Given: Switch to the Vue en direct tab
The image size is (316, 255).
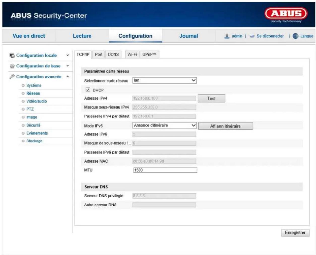Looking at the screenshot, I should pyautogui.click(x=29, y=36).
